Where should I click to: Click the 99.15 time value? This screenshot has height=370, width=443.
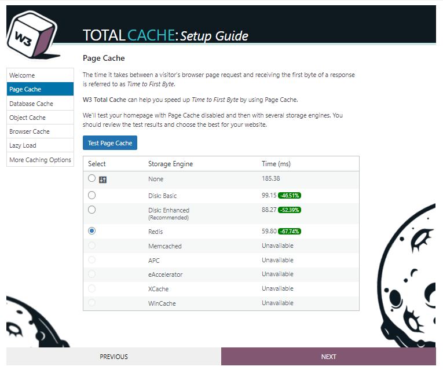click(x=269, y=195)
